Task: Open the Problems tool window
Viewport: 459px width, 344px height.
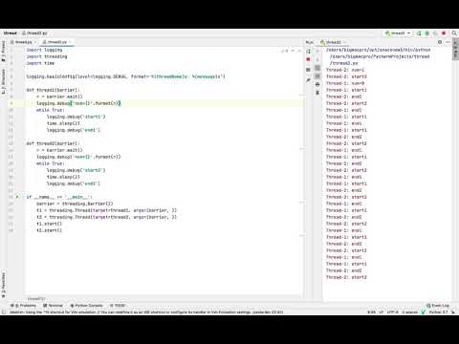Action: click(x=23, y=306)
